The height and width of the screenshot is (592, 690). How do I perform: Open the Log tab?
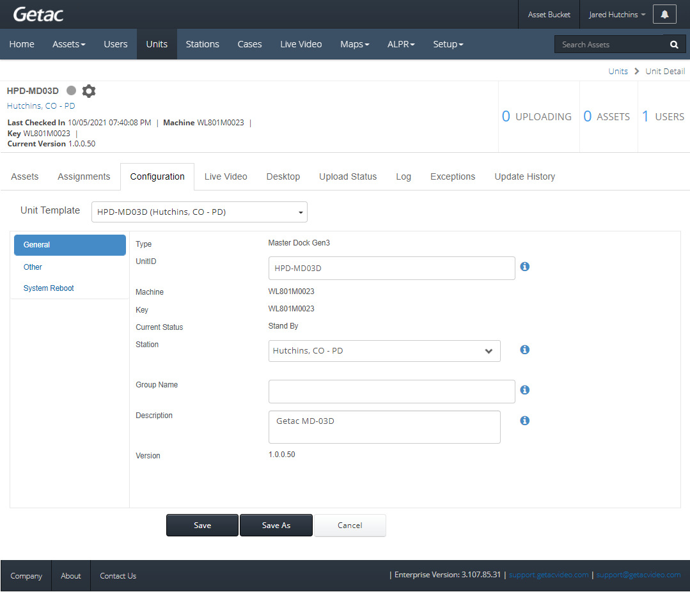click(403, 177)
